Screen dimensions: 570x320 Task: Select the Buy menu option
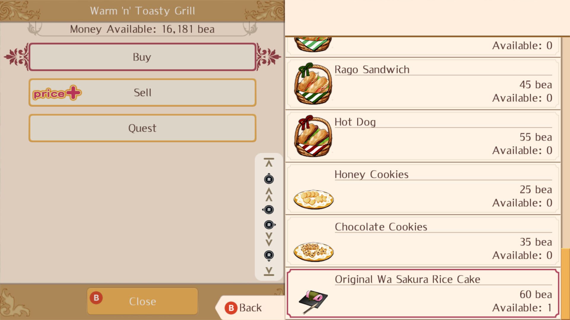coord(142,57)
